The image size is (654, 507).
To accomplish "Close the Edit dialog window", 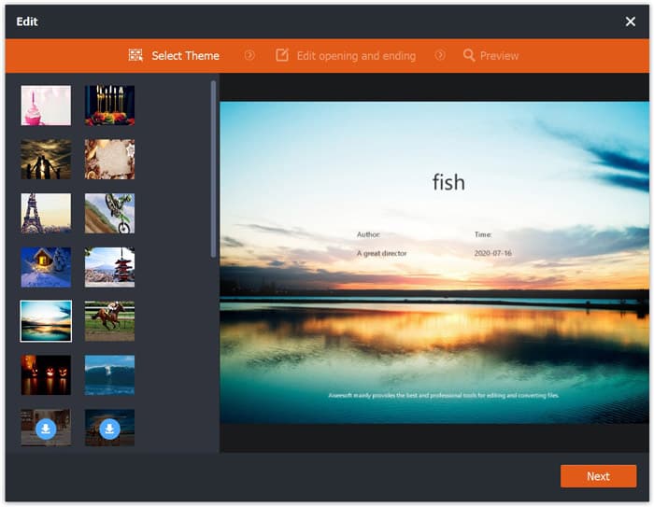I will coord(630,21).
